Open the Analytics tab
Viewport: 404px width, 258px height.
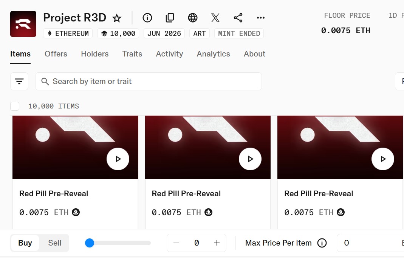213,54
